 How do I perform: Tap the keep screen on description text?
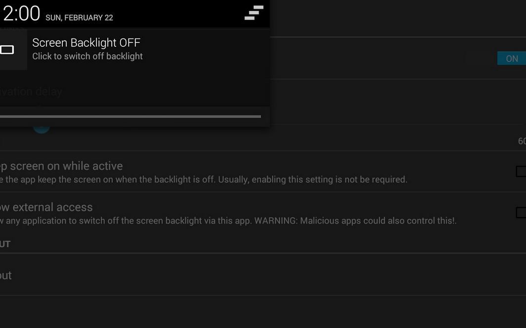click(204, 180)
